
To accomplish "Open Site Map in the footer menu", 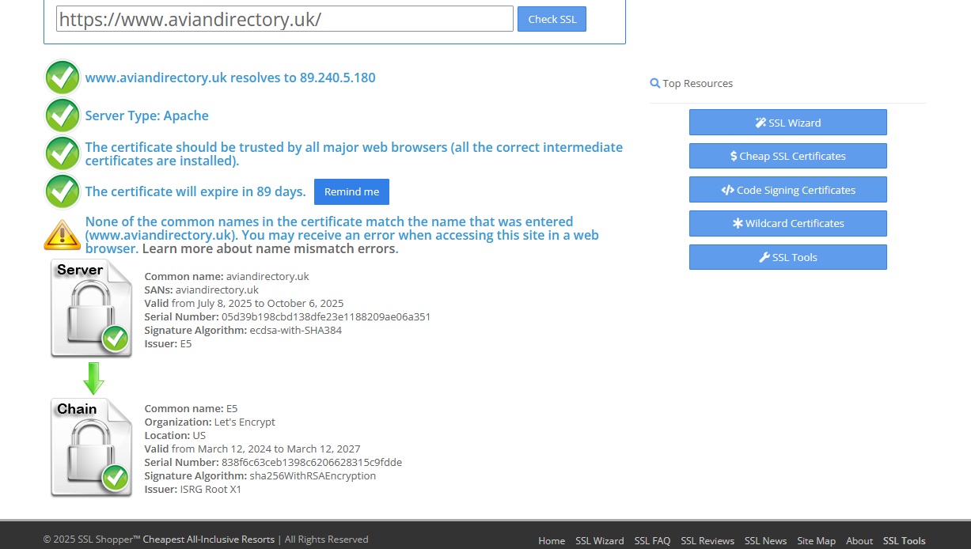I will click(x=816, y=541).
